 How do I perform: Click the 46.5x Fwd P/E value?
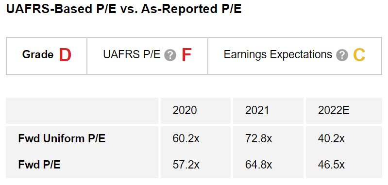pyautogui.click(x=331, y=165)
